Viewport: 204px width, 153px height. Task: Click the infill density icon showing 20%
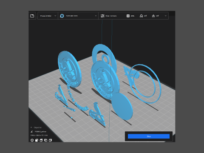pyautogui.click(x=128, y=16)
